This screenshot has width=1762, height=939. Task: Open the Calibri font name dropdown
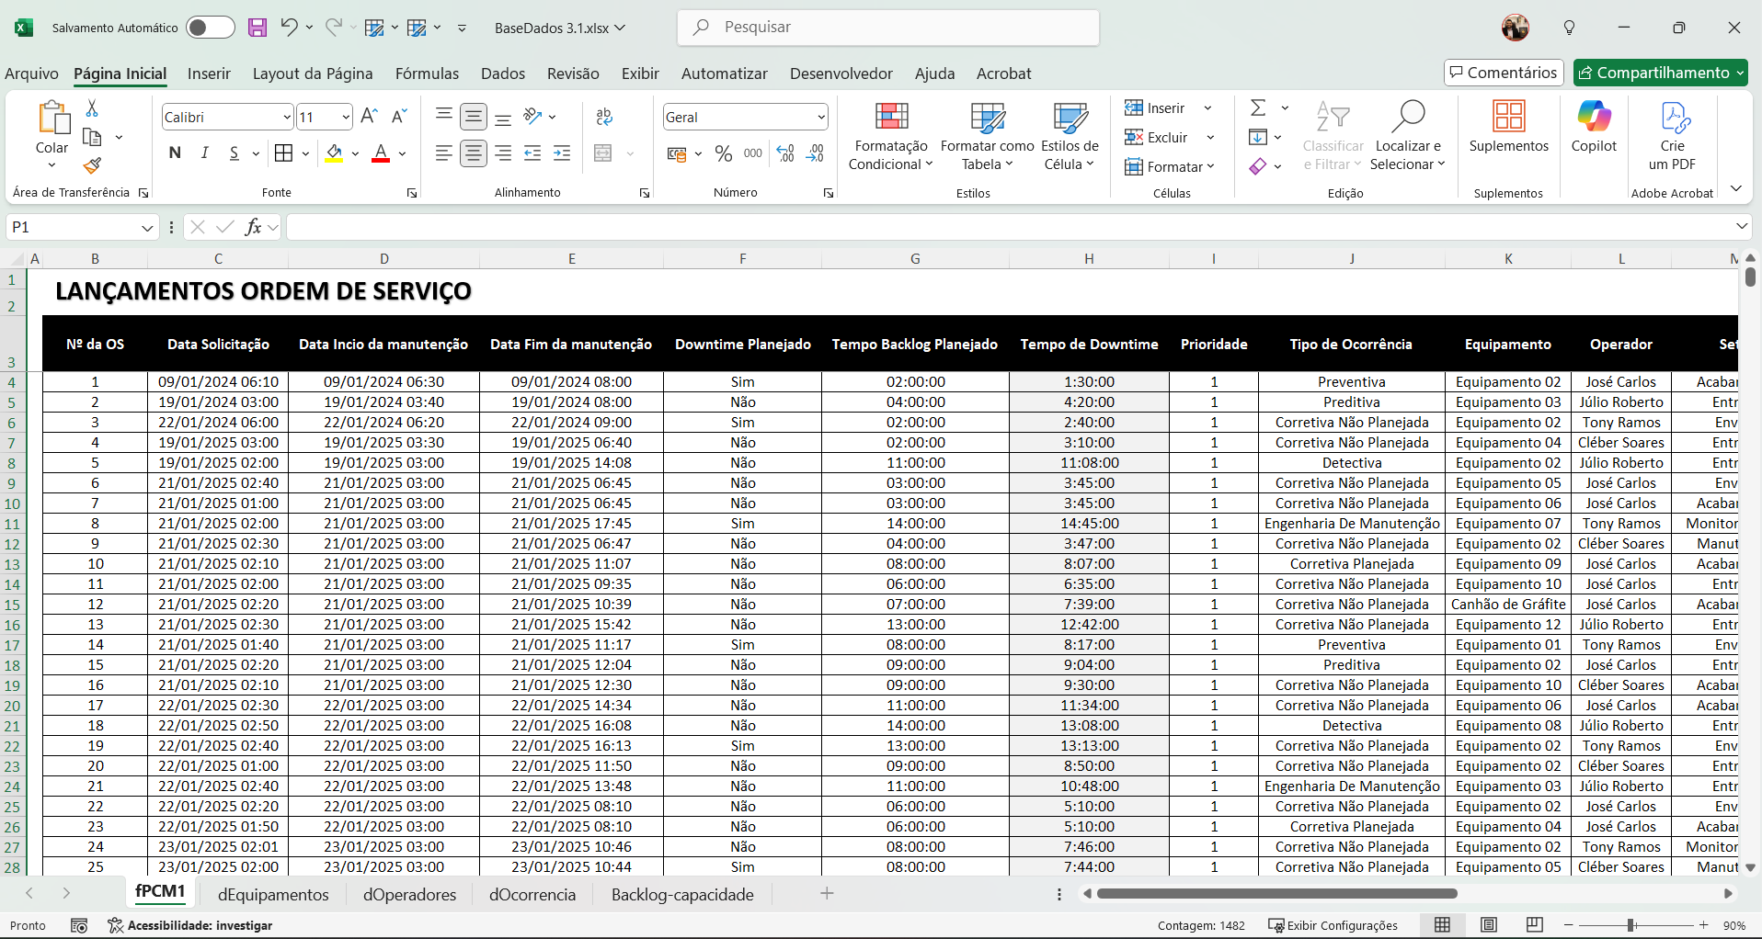coord(287,118)
